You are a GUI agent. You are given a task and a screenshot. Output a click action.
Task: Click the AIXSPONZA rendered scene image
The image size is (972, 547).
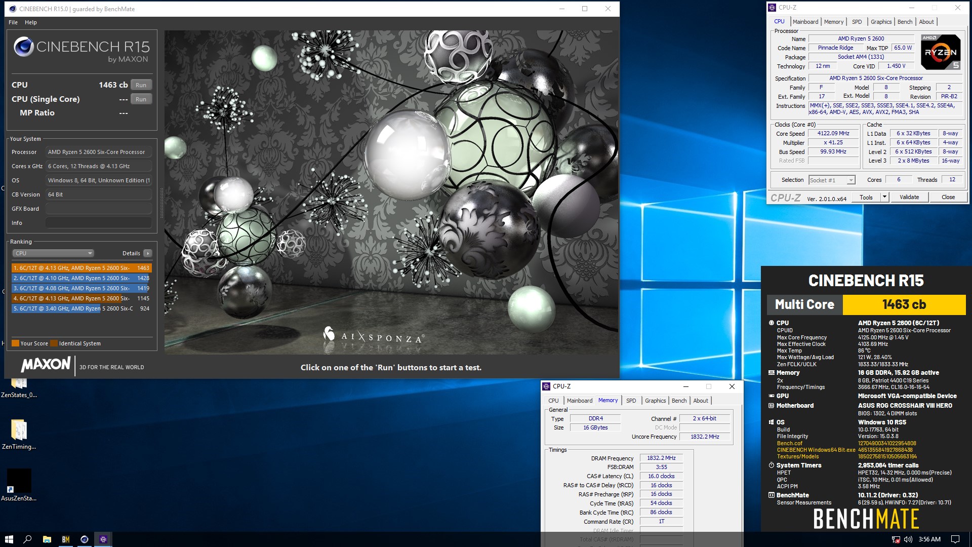391,192
